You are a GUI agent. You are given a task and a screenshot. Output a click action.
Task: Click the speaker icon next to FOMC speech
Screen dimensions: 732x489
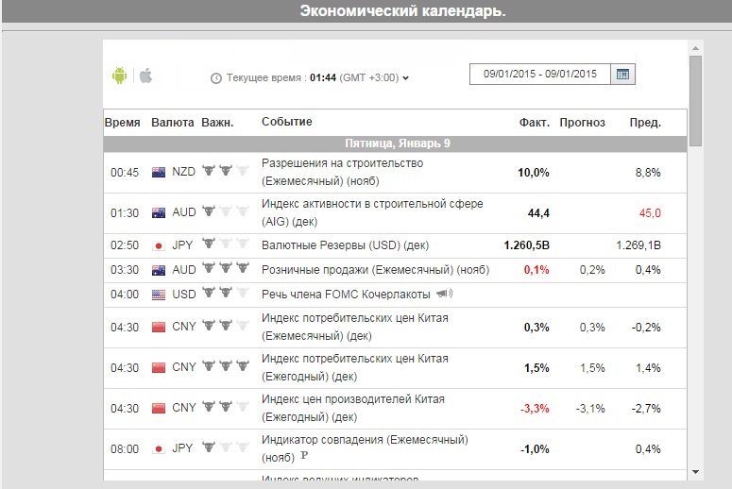[x=444, y=294]
